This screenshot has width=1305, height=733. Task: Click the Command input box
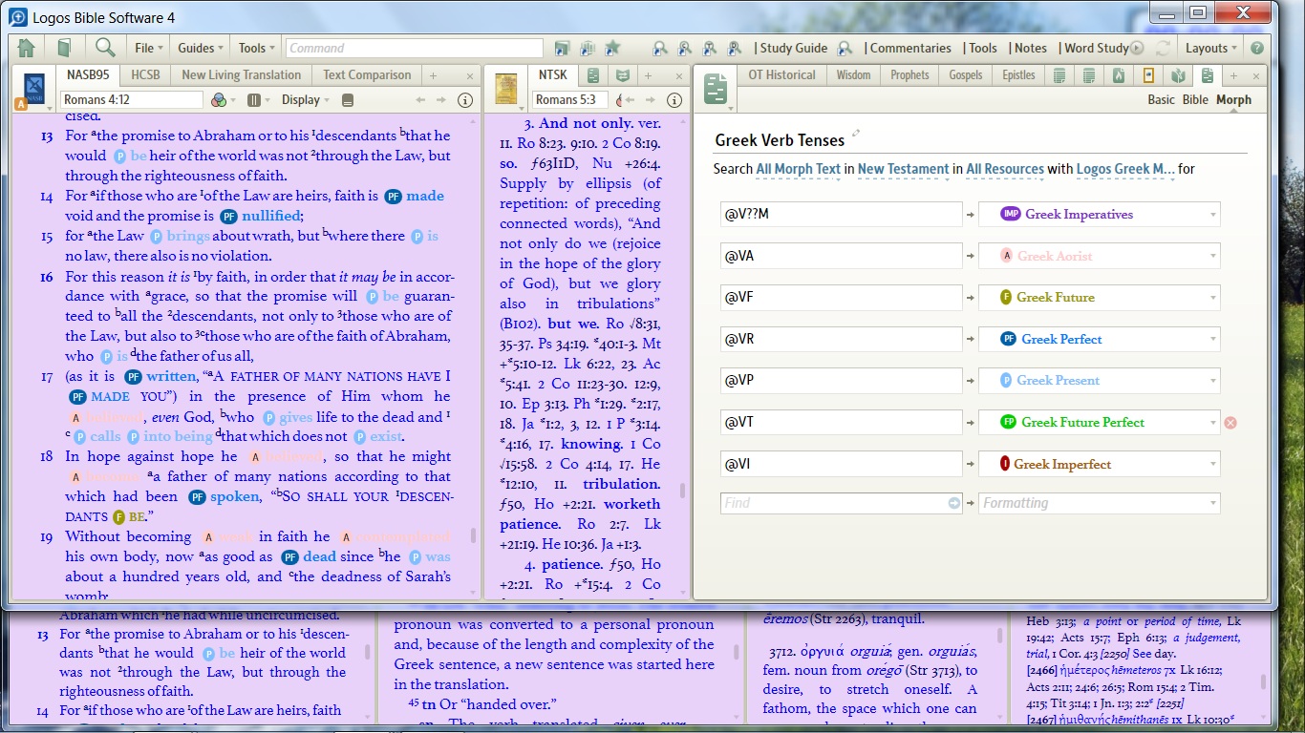click(413, 48)
